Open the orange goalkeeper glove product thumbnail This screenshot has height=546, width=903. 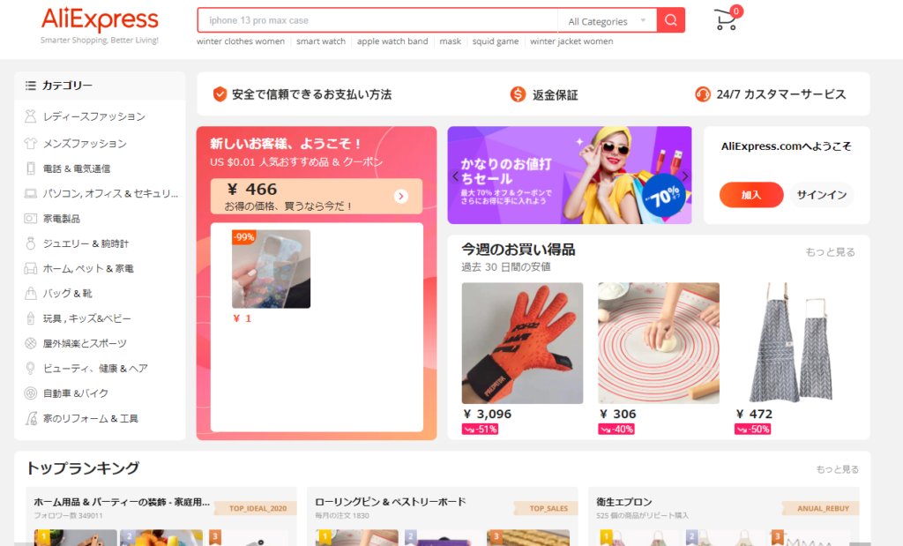522,343
